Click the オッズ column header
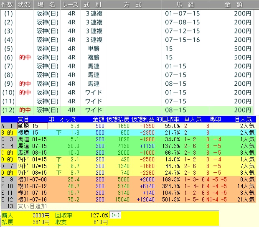This screenshot has height=227, width=259. pyautogui.click(x=68, y=119)
